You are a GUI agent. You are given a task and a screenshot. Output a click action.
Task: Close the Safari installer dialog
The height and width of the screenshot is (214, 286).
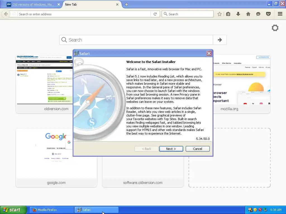click(x=209, y=53)
